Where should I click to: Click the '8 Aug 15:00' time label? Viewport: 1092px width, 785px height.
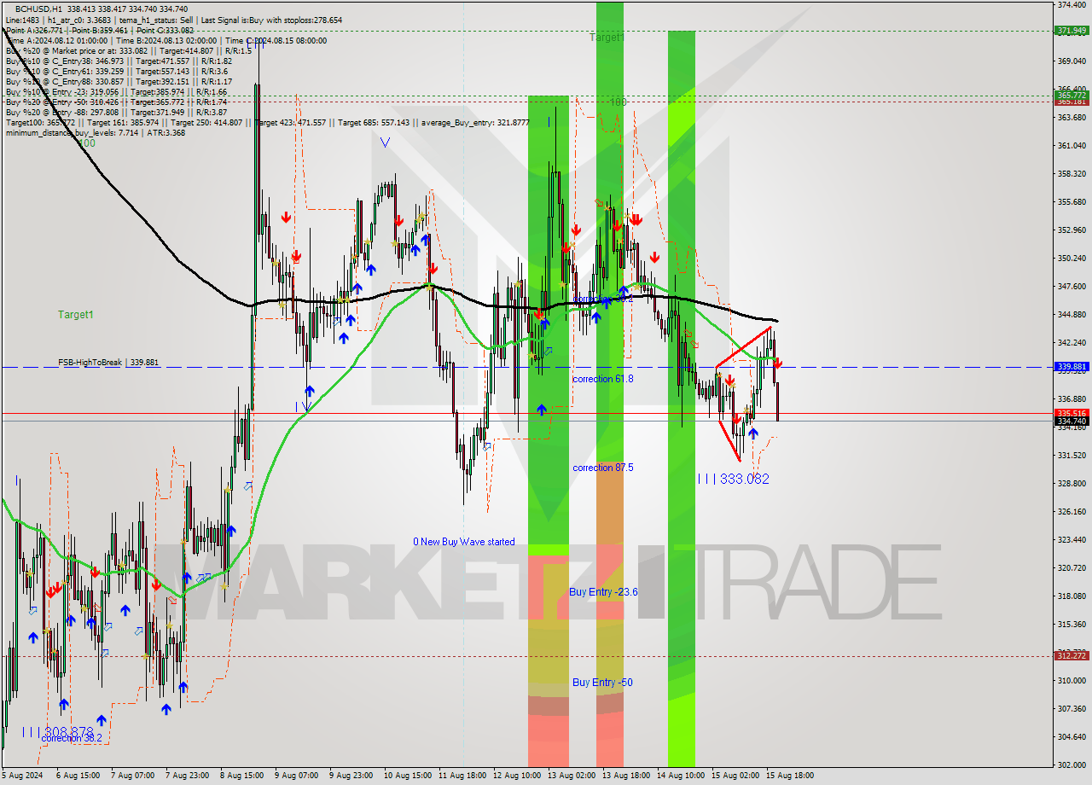(242, 776)
